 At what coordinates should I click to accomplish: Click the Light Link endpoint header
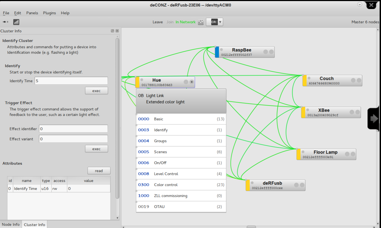coord(181,101)
